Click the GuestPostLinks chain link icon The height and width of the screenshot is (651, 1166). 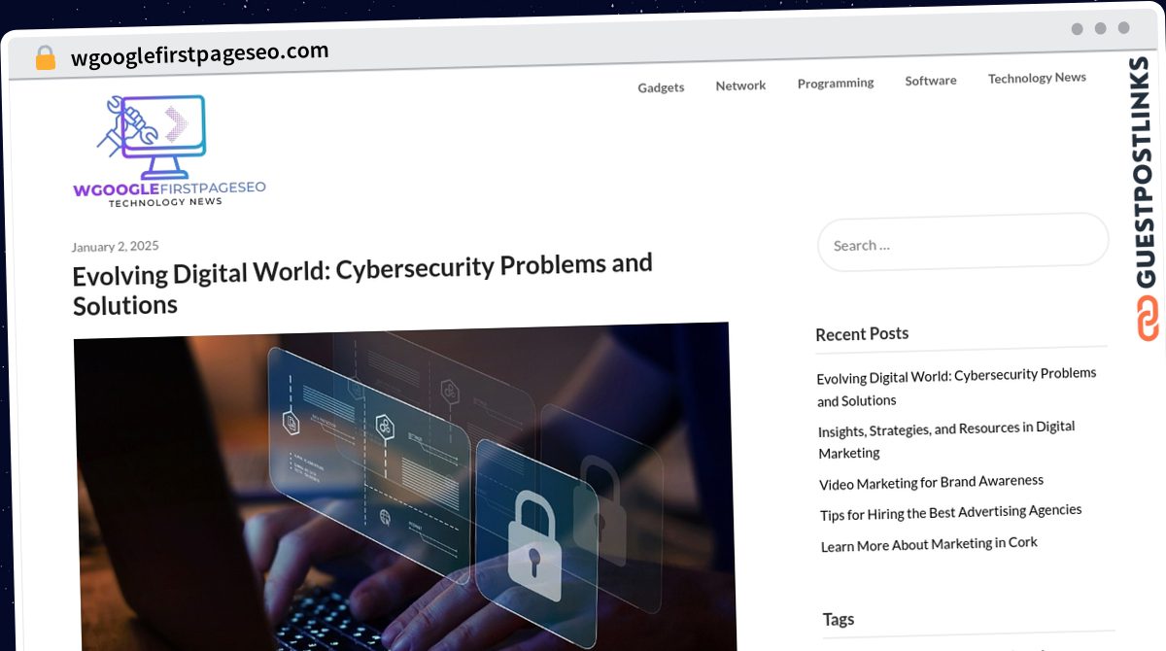click(1148, 319)
